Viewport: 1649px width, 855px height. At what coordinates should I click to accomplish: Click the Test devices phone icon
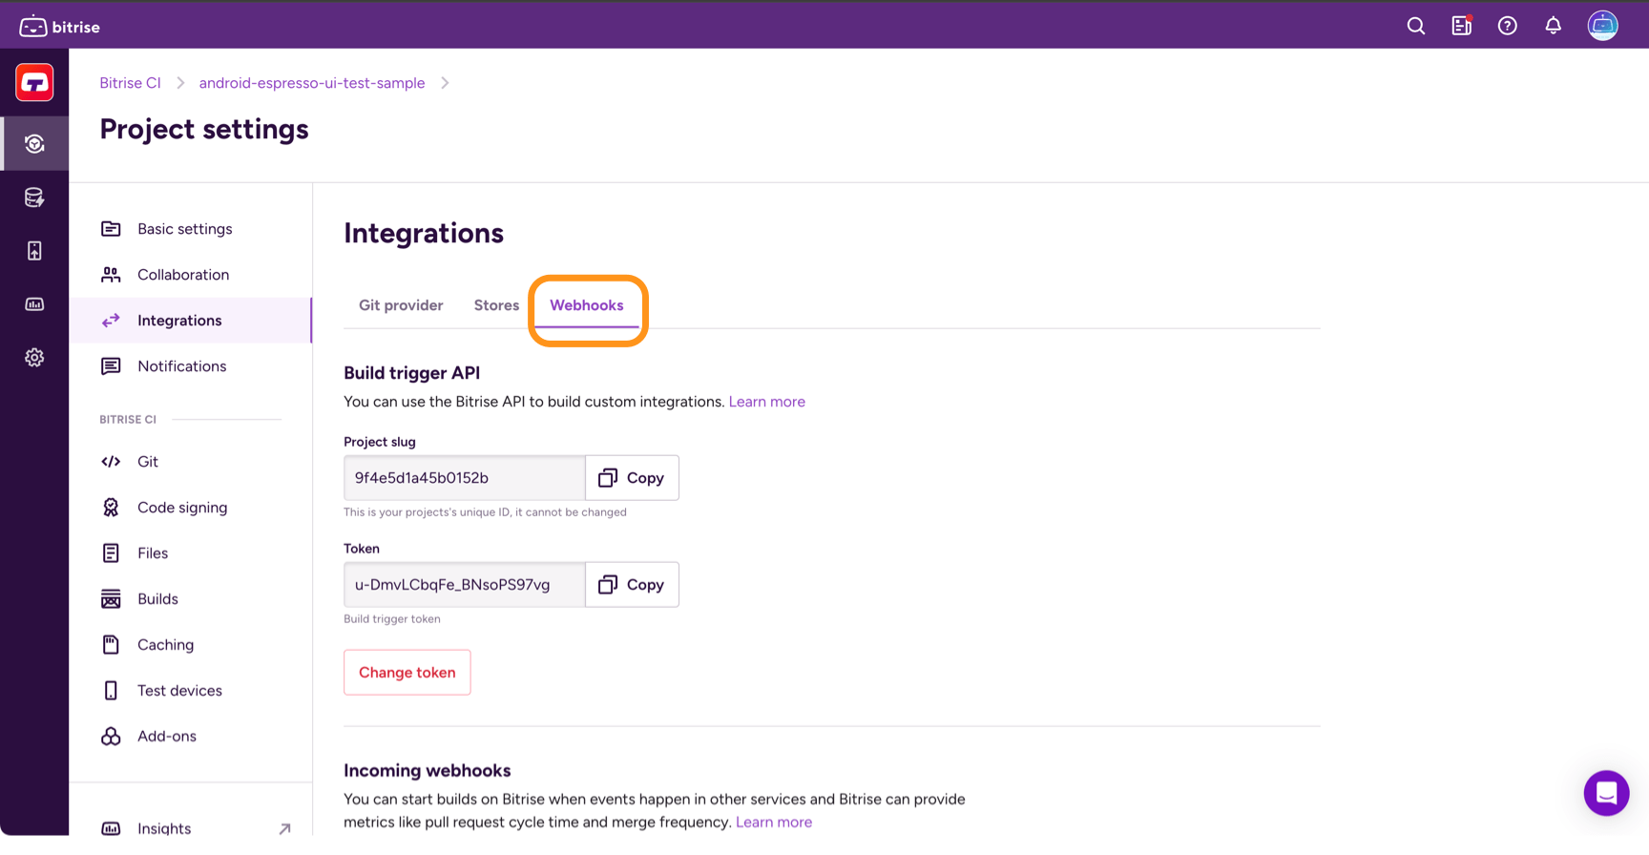(111, 691)
